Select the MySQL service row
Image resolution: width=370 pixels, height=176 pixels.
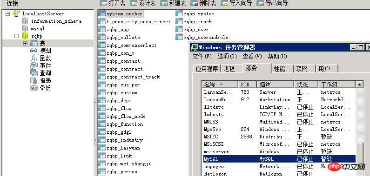pyautogui.click(x=279, y=159)
